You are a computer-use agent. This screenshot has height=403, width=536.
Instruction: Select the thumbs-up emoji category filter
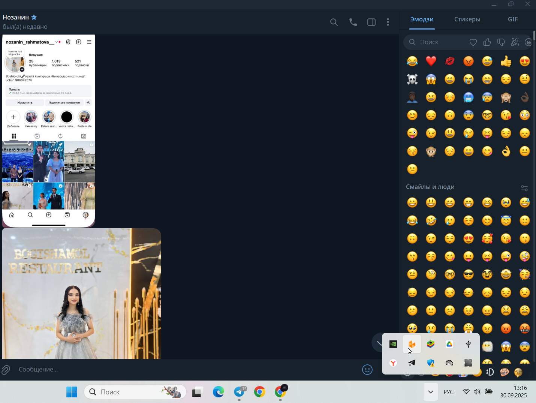(487, 42)
